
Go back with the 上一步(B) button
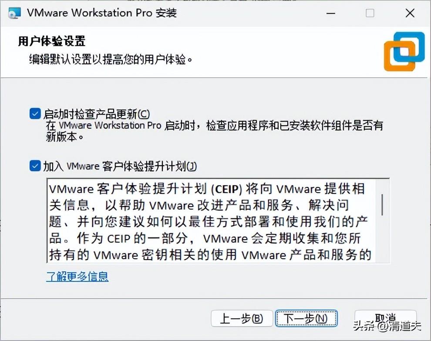pos(242,318)
